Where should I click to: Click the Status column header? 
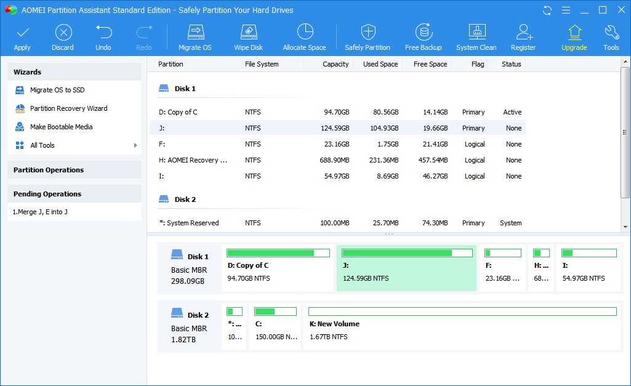click(x=512, y=64)
